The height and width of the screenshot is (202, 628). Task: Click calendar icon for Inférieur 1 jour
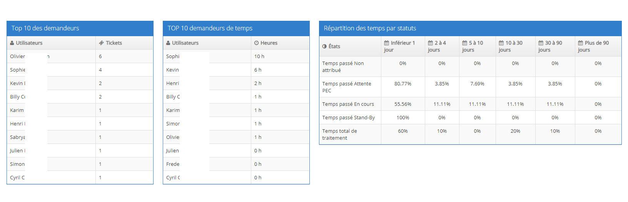click(x=386, y=43)
